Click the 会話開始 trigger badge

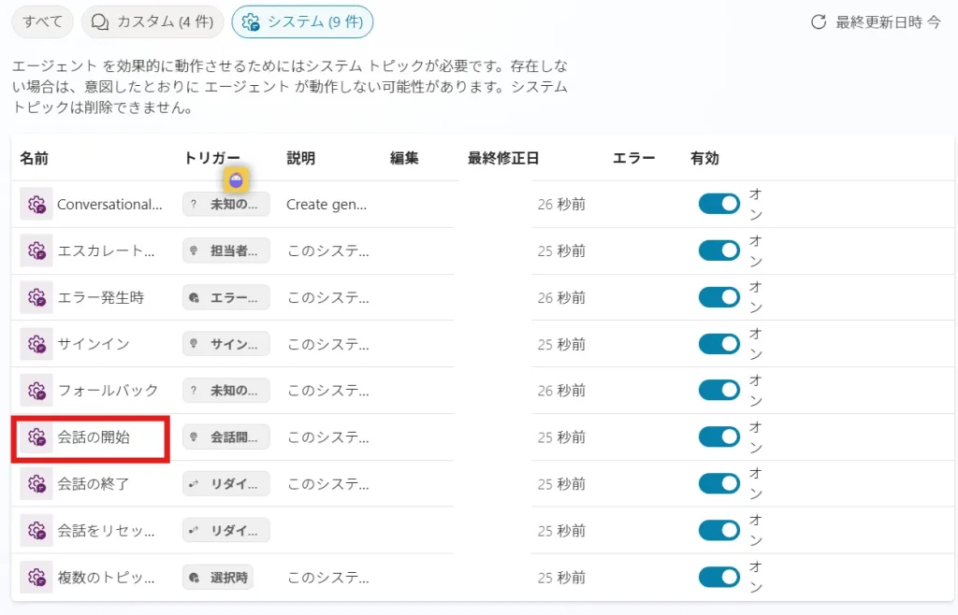tap(225, 437)
